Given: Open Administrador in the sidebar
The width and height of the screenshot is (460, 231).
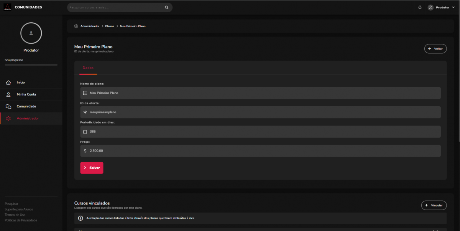Looking at the screenshot, I should pos(28,119).
